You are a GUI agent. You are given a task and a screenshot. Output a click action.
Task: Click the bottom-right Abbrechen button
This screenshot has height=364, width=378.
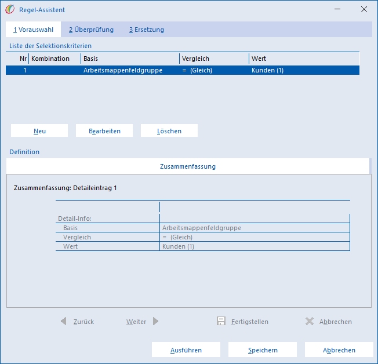pyautogui.click(x=339, y=350)
